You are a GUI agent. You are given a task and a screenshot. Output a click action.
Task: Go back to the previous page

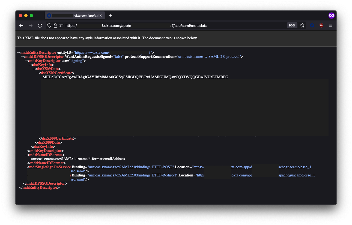tap(21, 25)
